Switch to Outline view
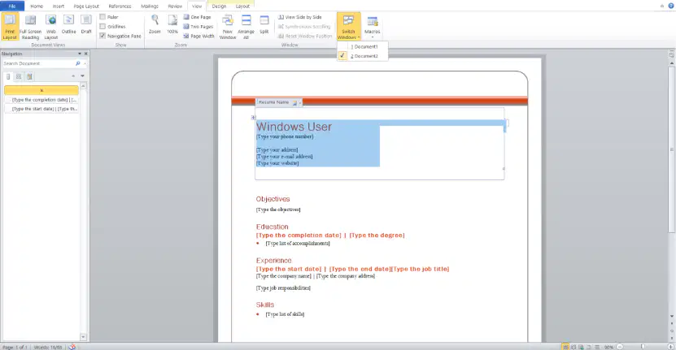Screen dimensions: 676x350 click(x=68, y=24)
